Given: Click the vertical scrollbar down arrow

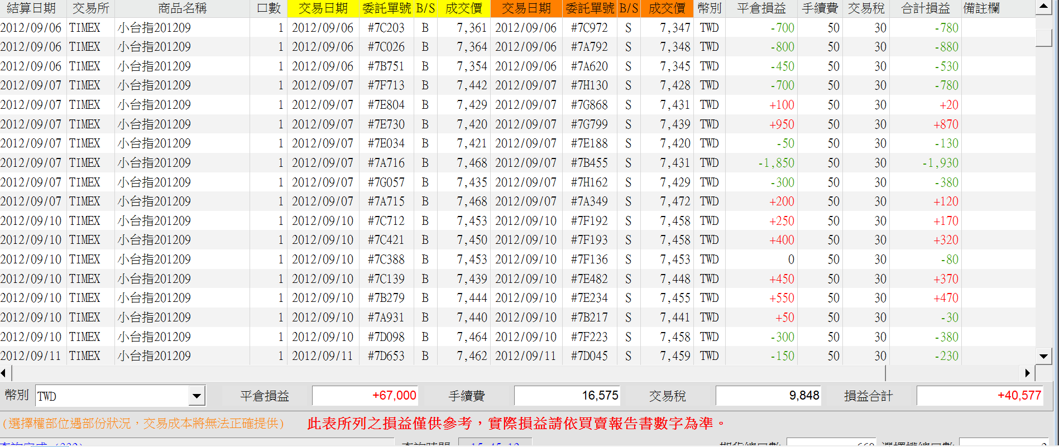Looking at the screenshot, I should point(1043,356).
